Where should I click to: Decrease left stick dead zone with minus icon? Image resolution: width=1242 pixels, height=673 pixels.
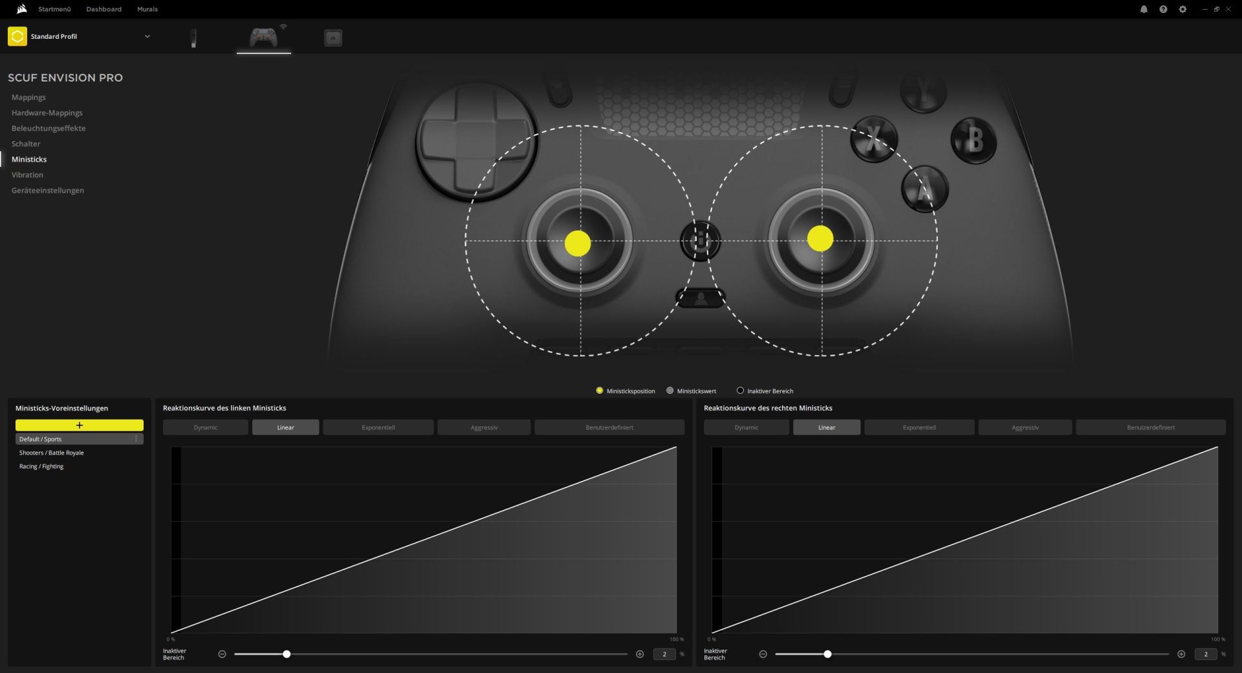[x=222, y=654]
